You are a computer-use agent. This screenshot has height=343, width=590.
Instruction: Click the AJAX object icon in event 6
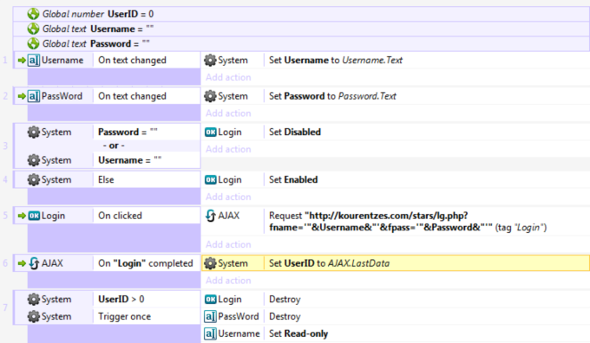click(x=34, y=263)
